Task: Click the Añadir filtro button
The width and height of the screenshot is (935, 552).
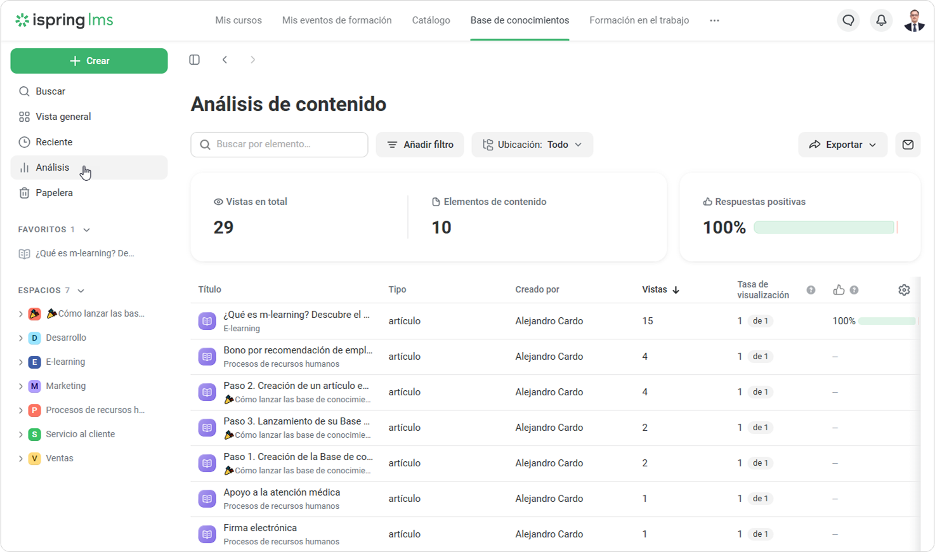Action: [x=419, y=145]
